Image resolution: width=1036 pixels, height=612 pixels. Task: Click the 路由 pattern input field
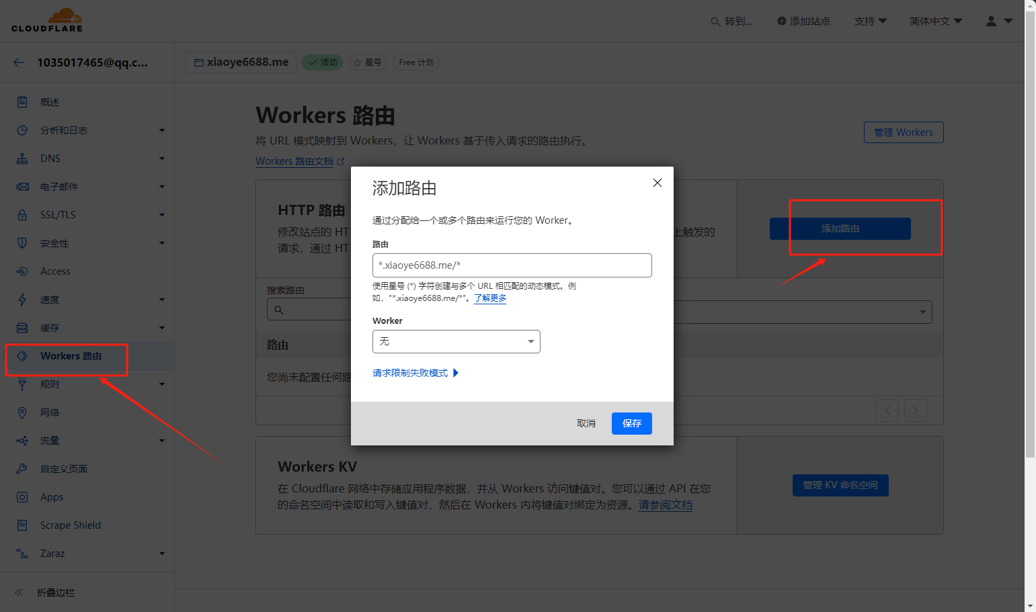(x=512, y=265)
